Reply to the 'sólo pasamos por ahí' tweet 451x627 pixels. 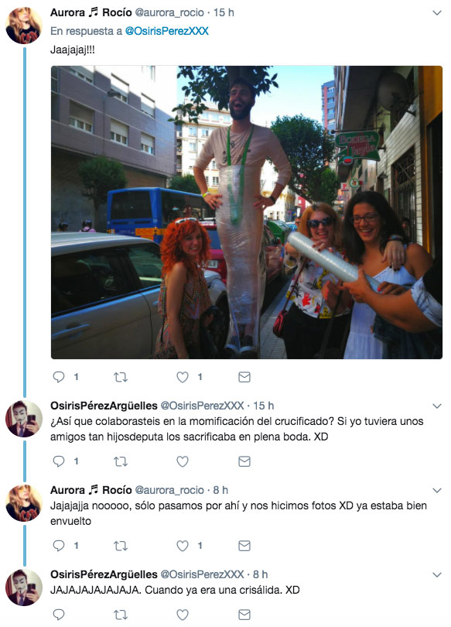[59, 546]
